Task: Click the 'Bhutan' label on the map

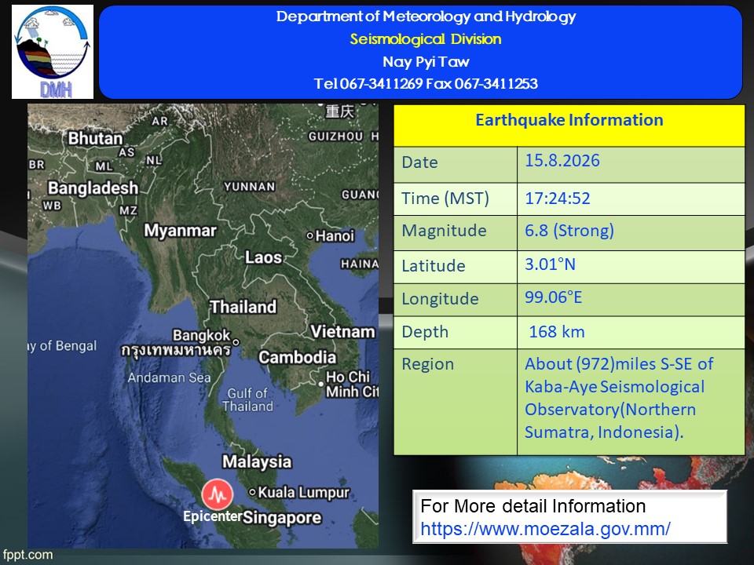Action: click(x=95, y=138)
